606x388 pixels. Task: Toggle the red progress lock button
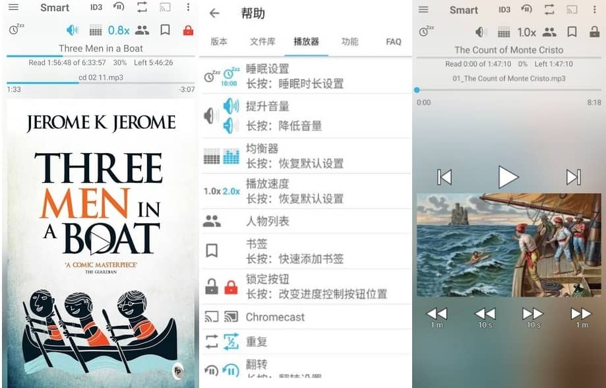(187, 30)
